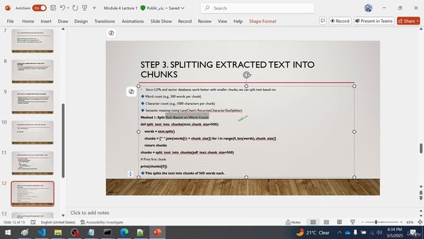Select slide 7 thumbnail
Screen dimensions: 424x239
pyautogui.click(x=32, y=41)
